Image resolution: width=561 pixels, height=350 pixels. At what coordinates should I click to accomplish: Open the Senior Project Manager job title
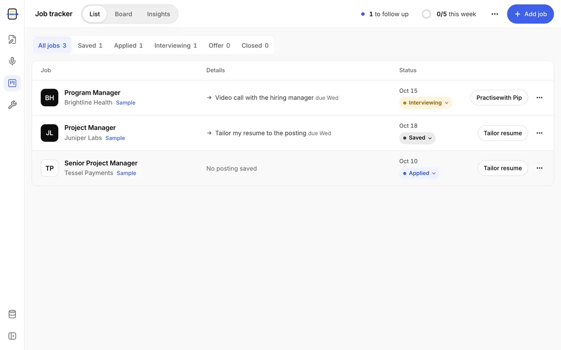(x=101, y=163)
